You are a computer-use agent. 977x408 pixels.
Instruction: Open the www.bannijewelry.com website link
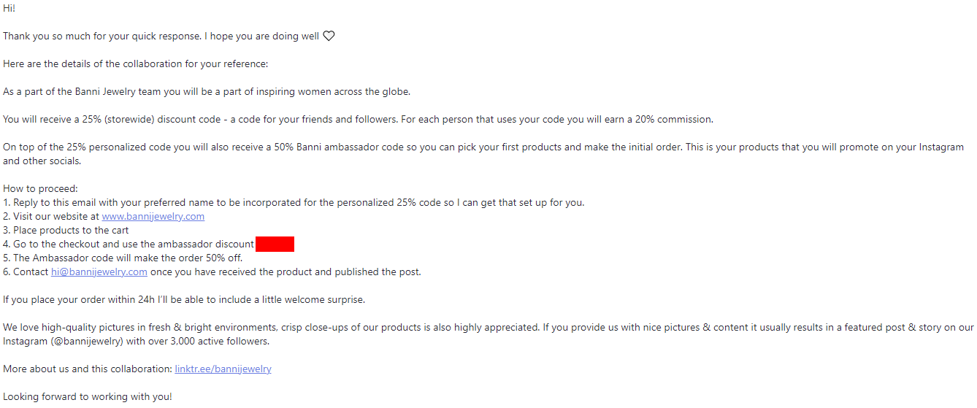(153, 217)
